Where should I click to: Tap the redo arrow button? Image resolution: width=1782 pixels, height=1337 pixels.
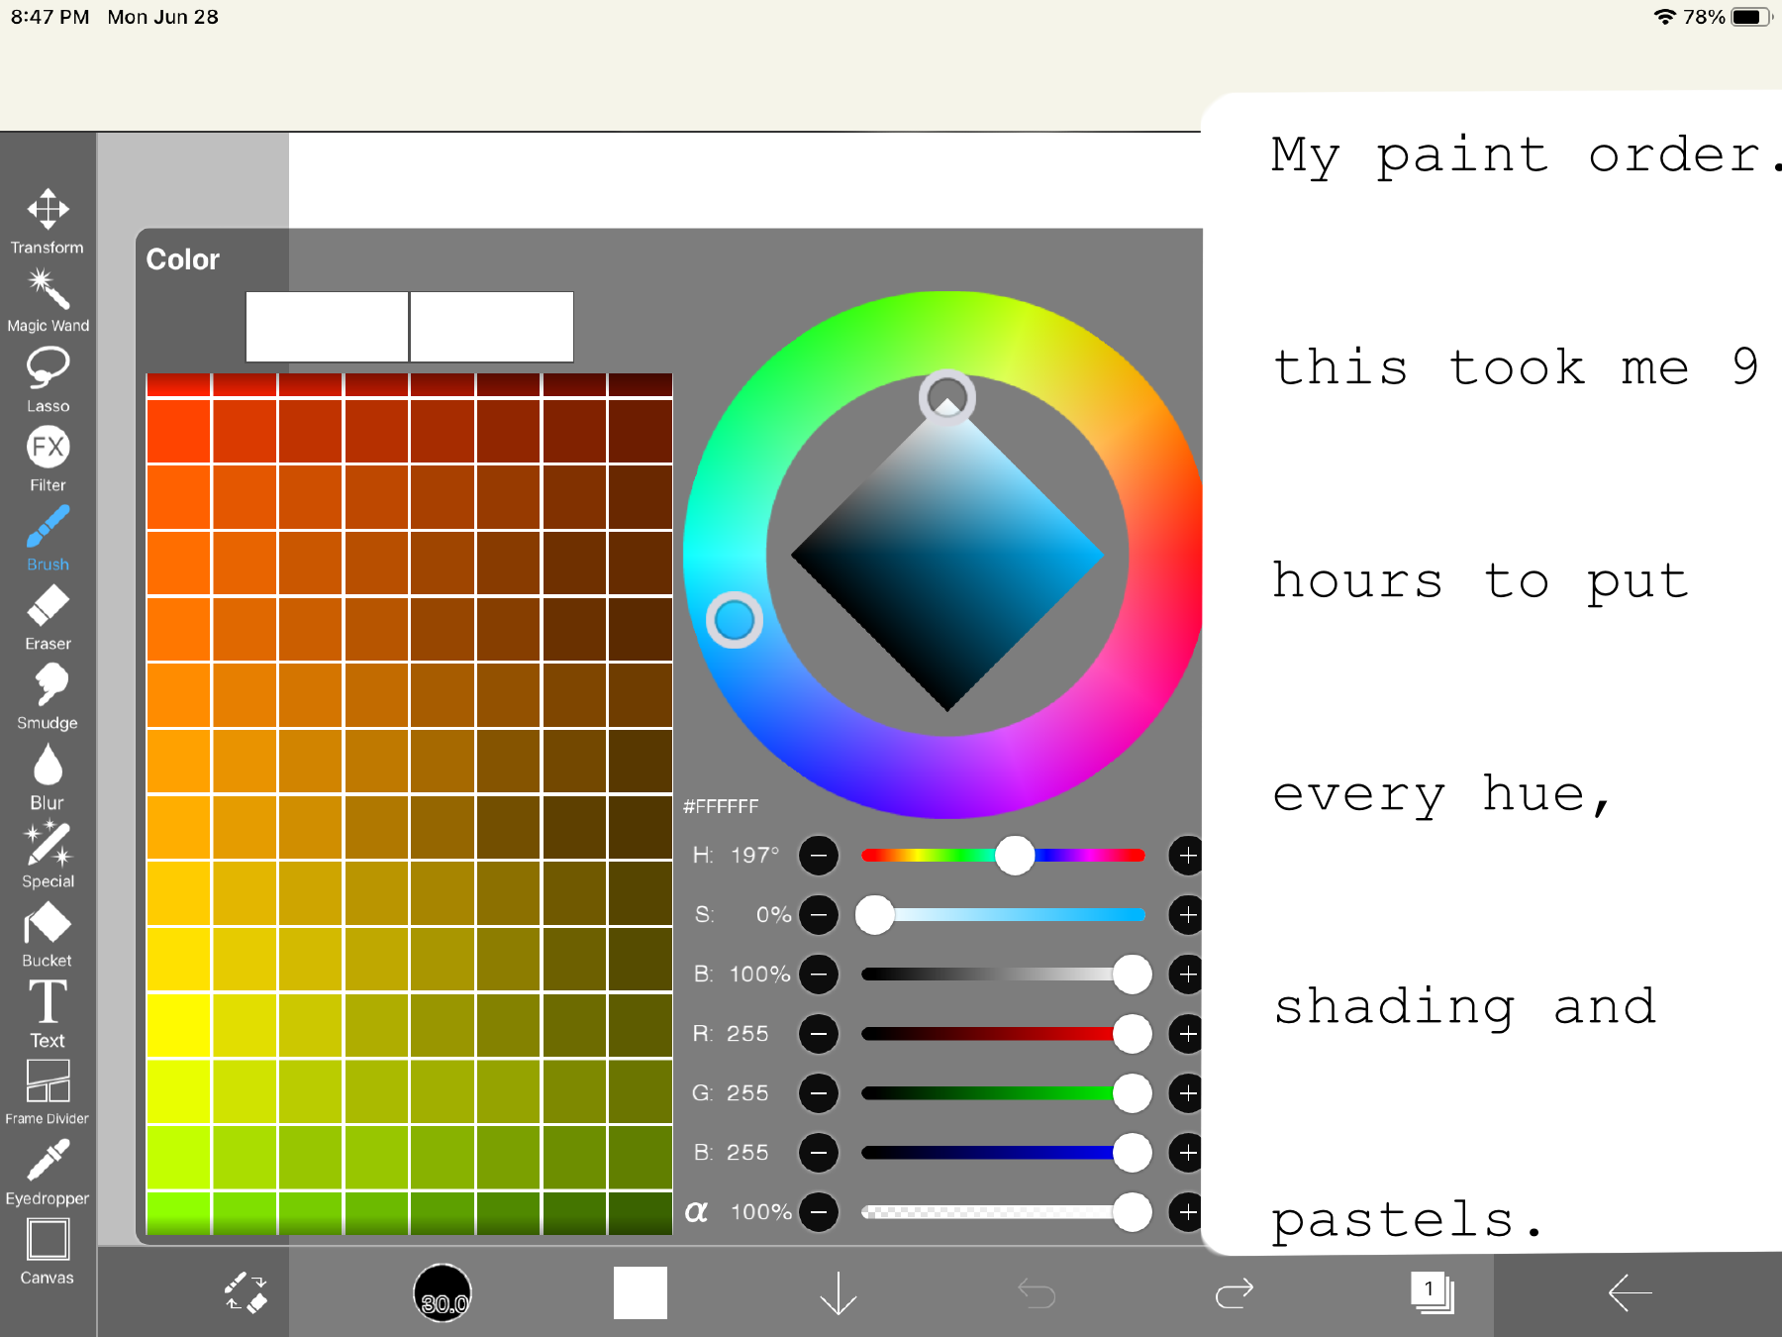1234,1293
